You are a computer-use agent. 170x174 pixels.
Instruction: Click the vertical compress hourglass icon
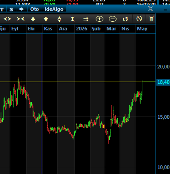click(x=73, y=19)
